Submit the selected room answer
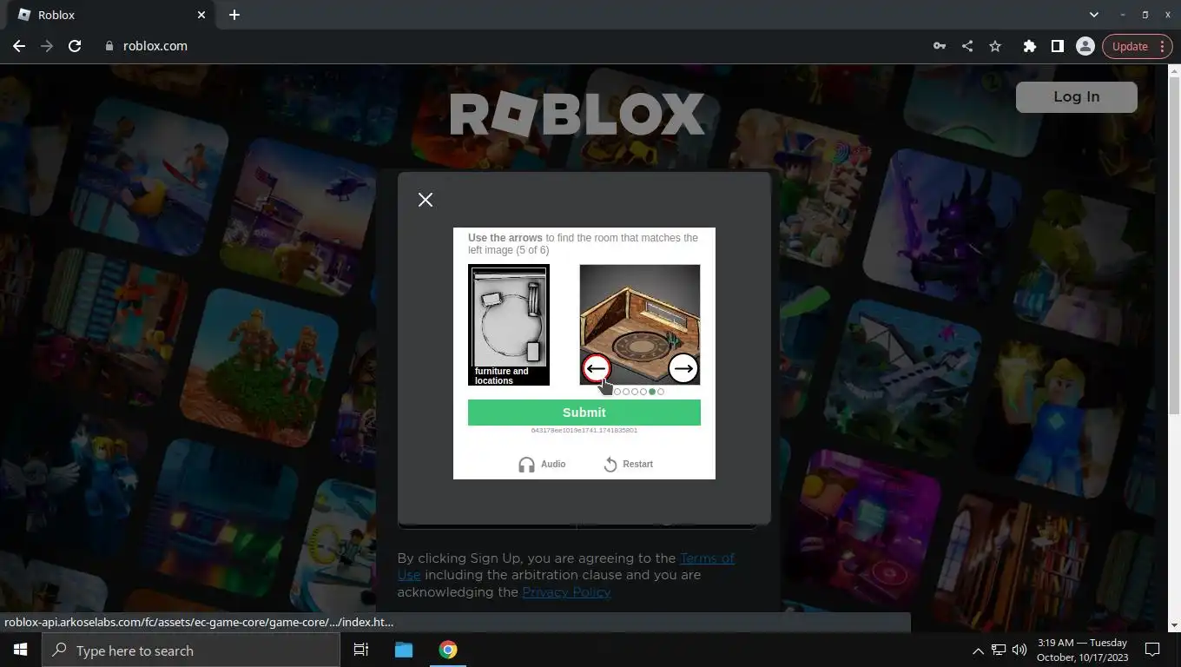The width and height of the screenshot is (1181, 667). tap(584, 413)
